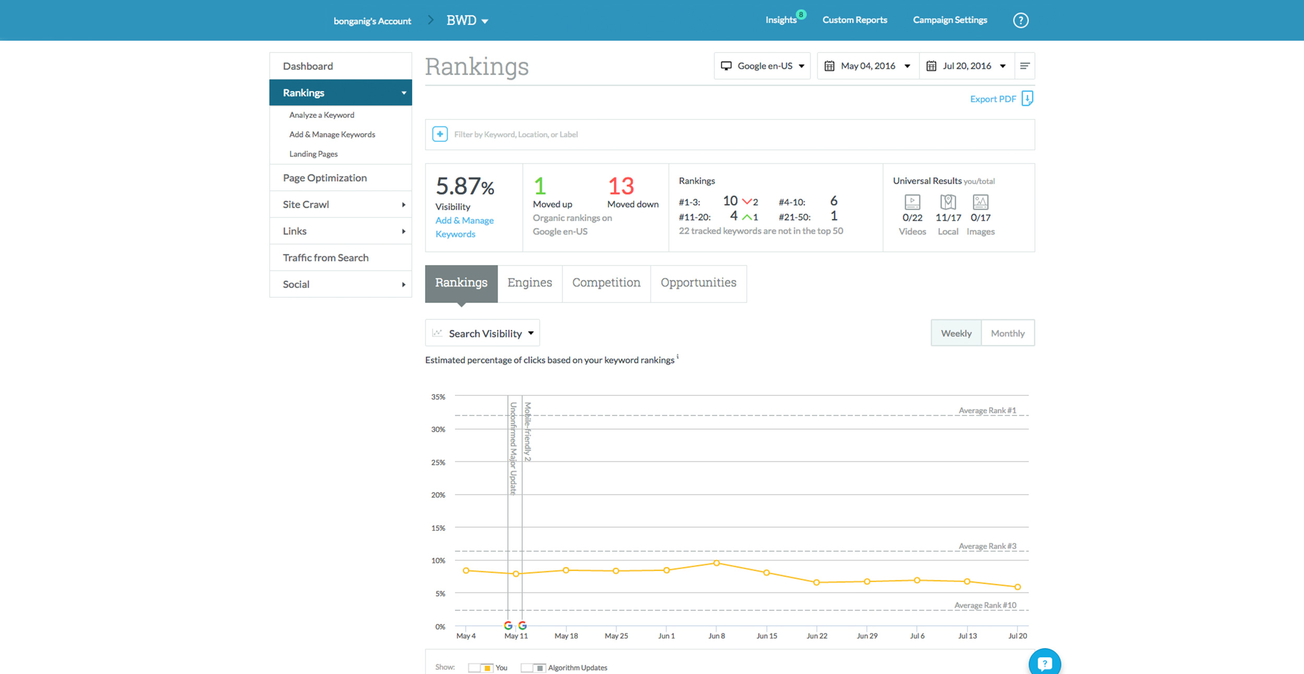
Task: Click the plus icon in filter bar
Action: [x=440, y=134]
